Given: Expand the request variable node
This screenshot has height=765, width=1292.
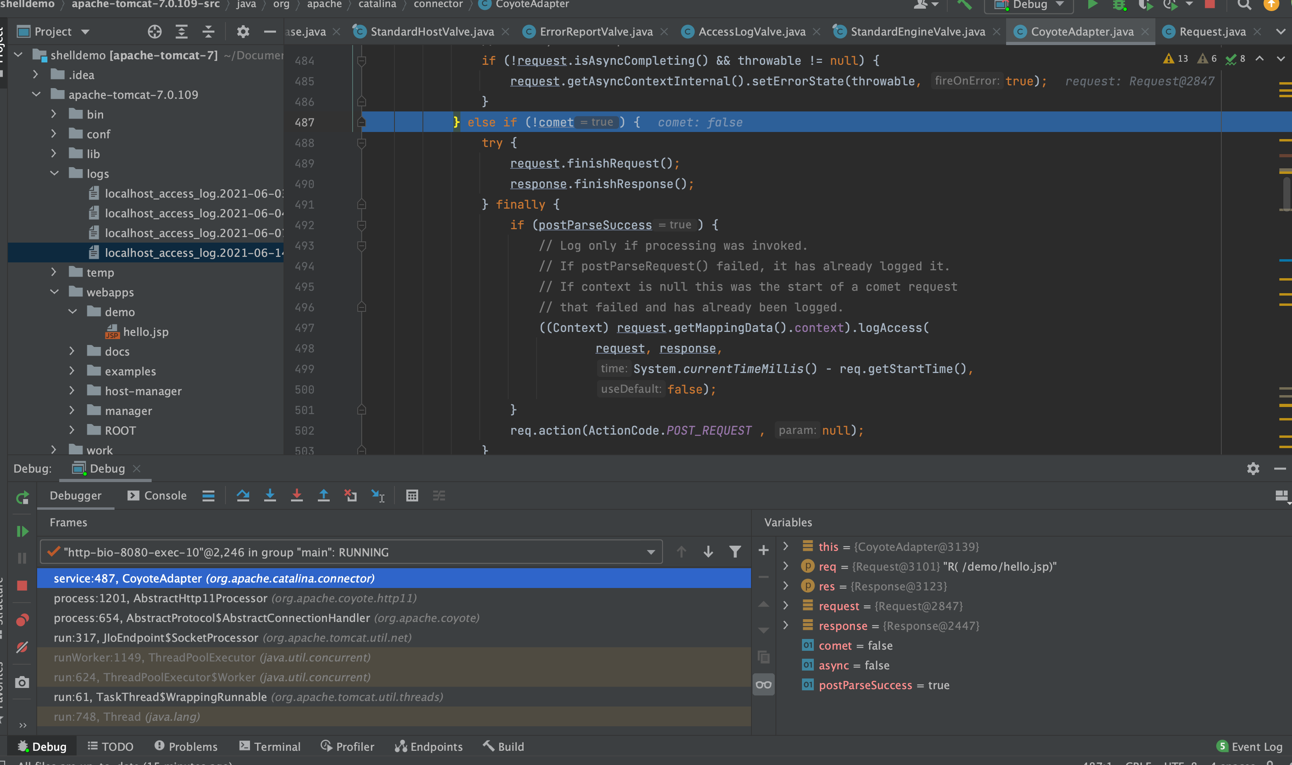Looking at the screenshot, I should [x=786, y=605].
